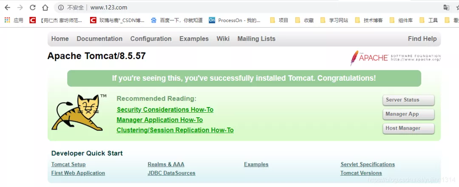Click the Server Status button
This screenshot has height=187, width=459.
tap(408, 100)
